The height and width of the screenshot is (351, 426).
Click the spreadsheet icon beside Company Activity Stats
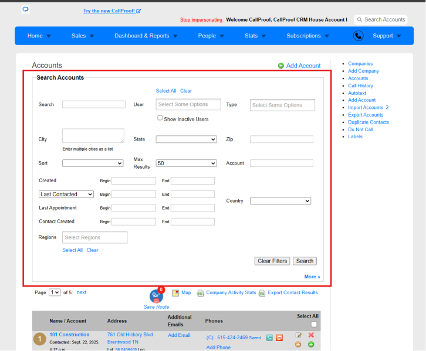[200, 293]
